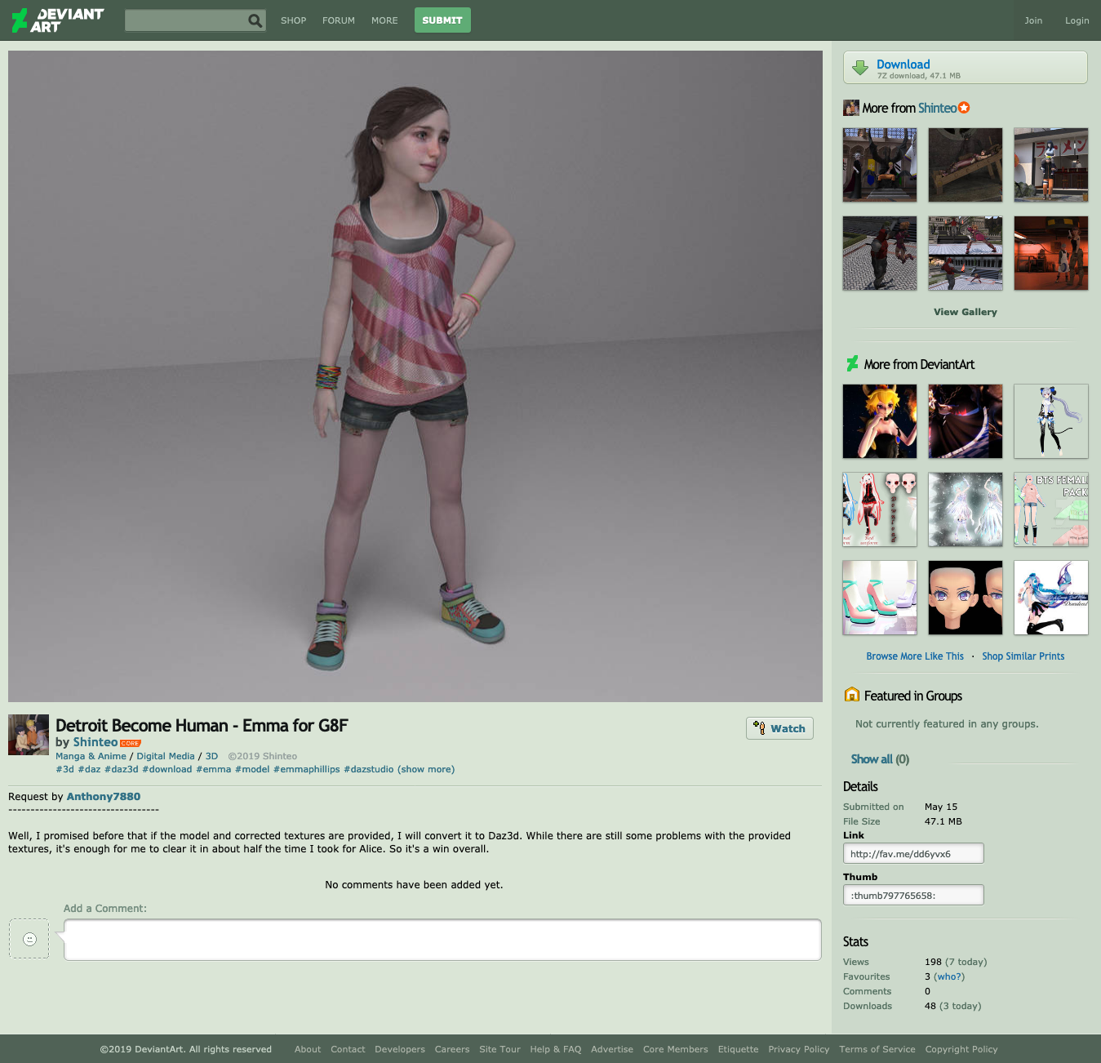Open the MORE dropdown in navigation

coord(384,20)
